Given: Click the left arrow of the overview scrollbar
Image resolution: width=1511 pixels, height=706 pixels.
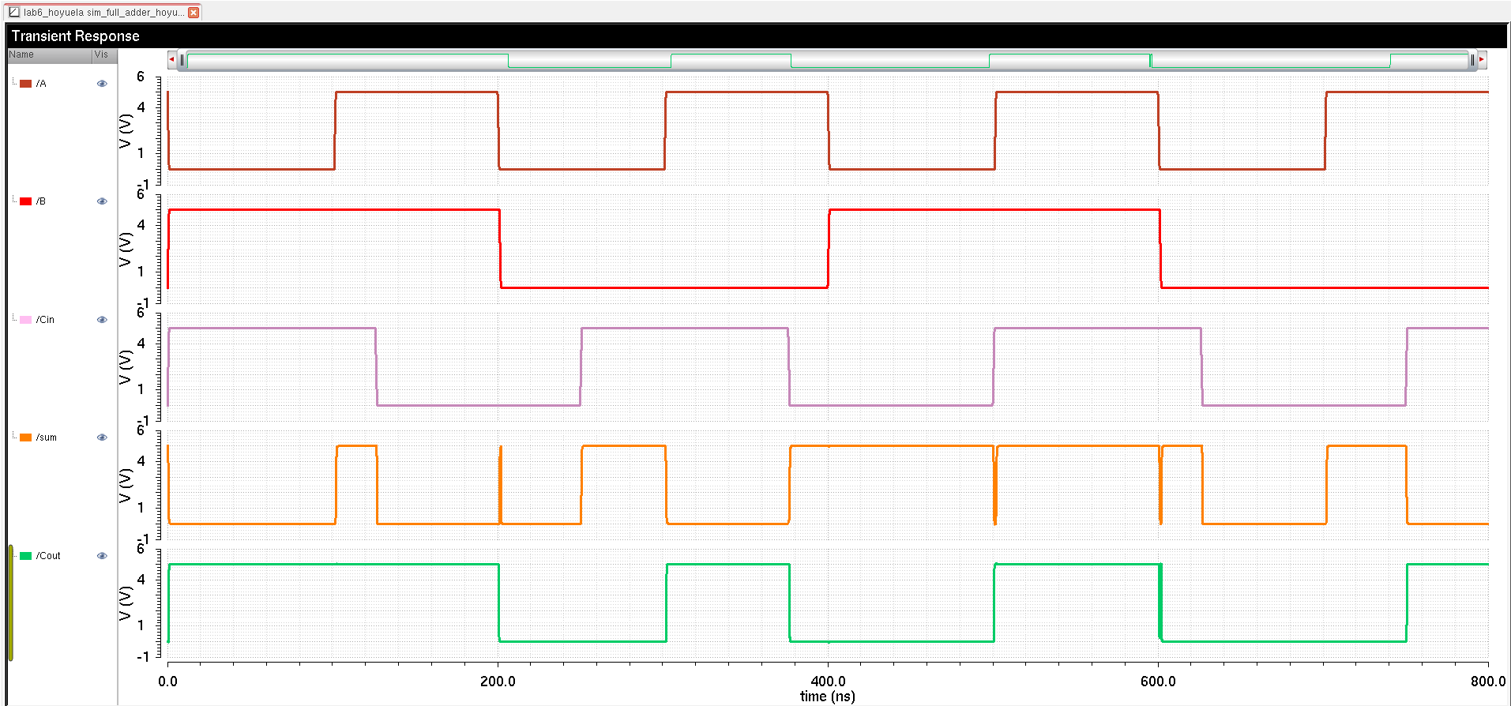Looking at the screenshot, I should [x=171, y=59].
